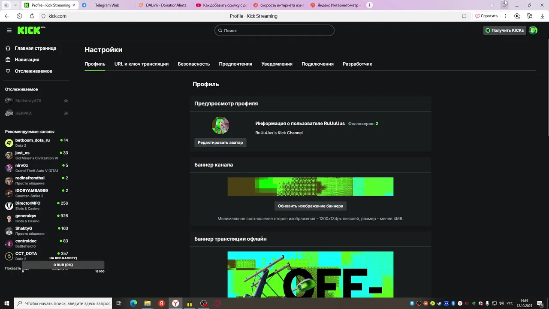Open the Windows Start menu
This screenshot has height=309, width=549.
coord(6,303)
